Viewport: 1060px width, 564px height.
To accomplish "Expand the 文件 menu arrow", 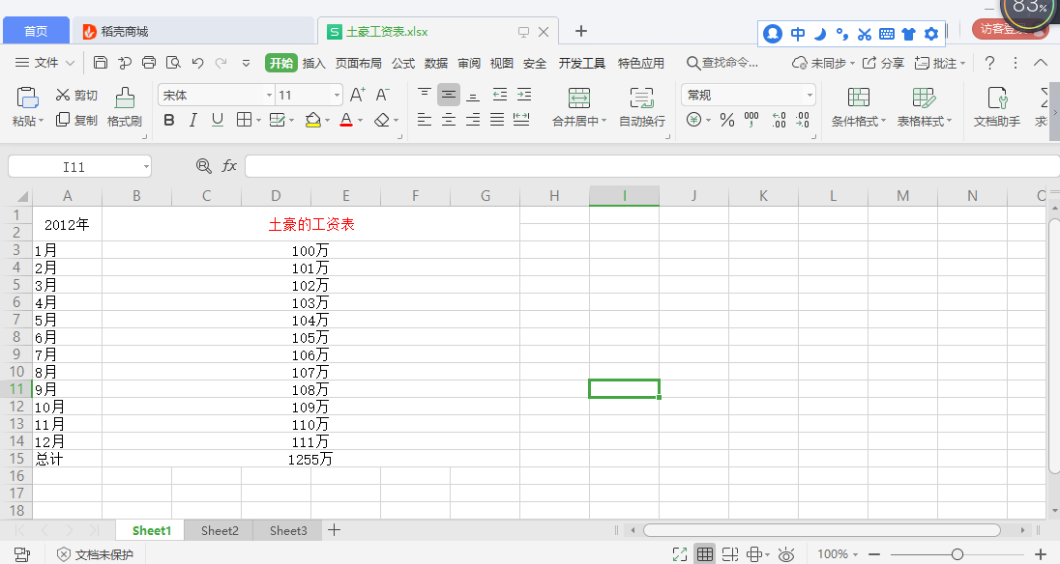I will [x=71, y=63].
